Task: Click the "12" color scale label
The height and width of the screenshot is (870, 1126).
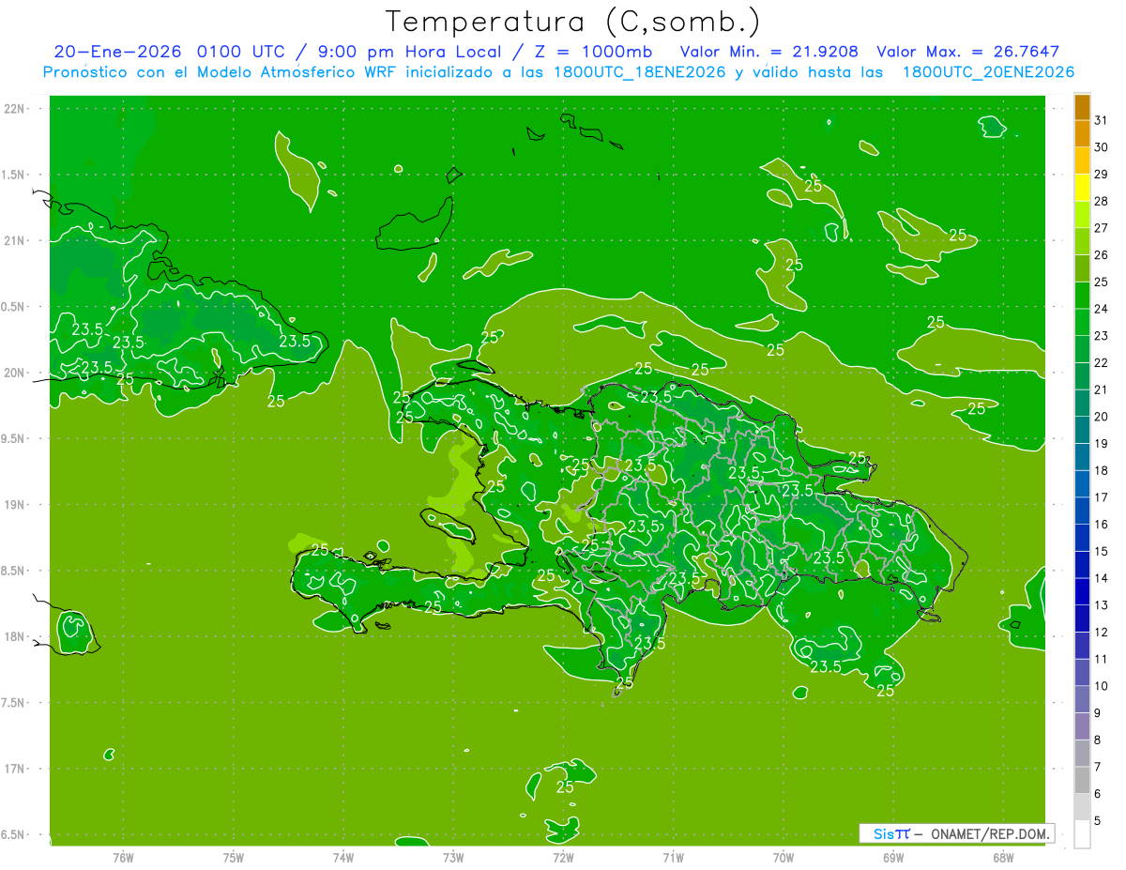Action: coord(1102,633)
